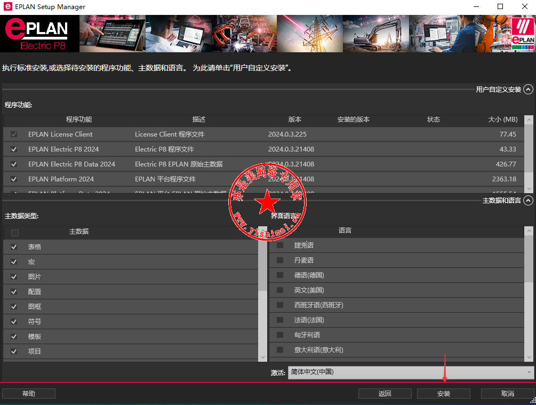Image resolution: width=536 pixels, height=405 pixels.
Task: Click the 帮助 button
Action: tap(29, 394)
